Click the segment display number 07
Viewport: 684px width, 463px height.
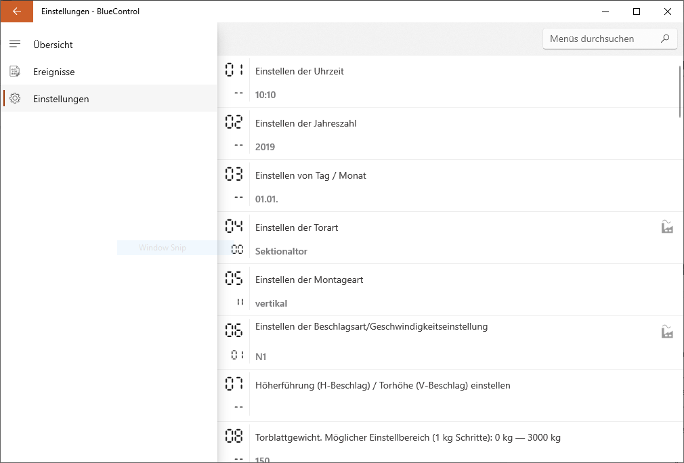point(234,384)
